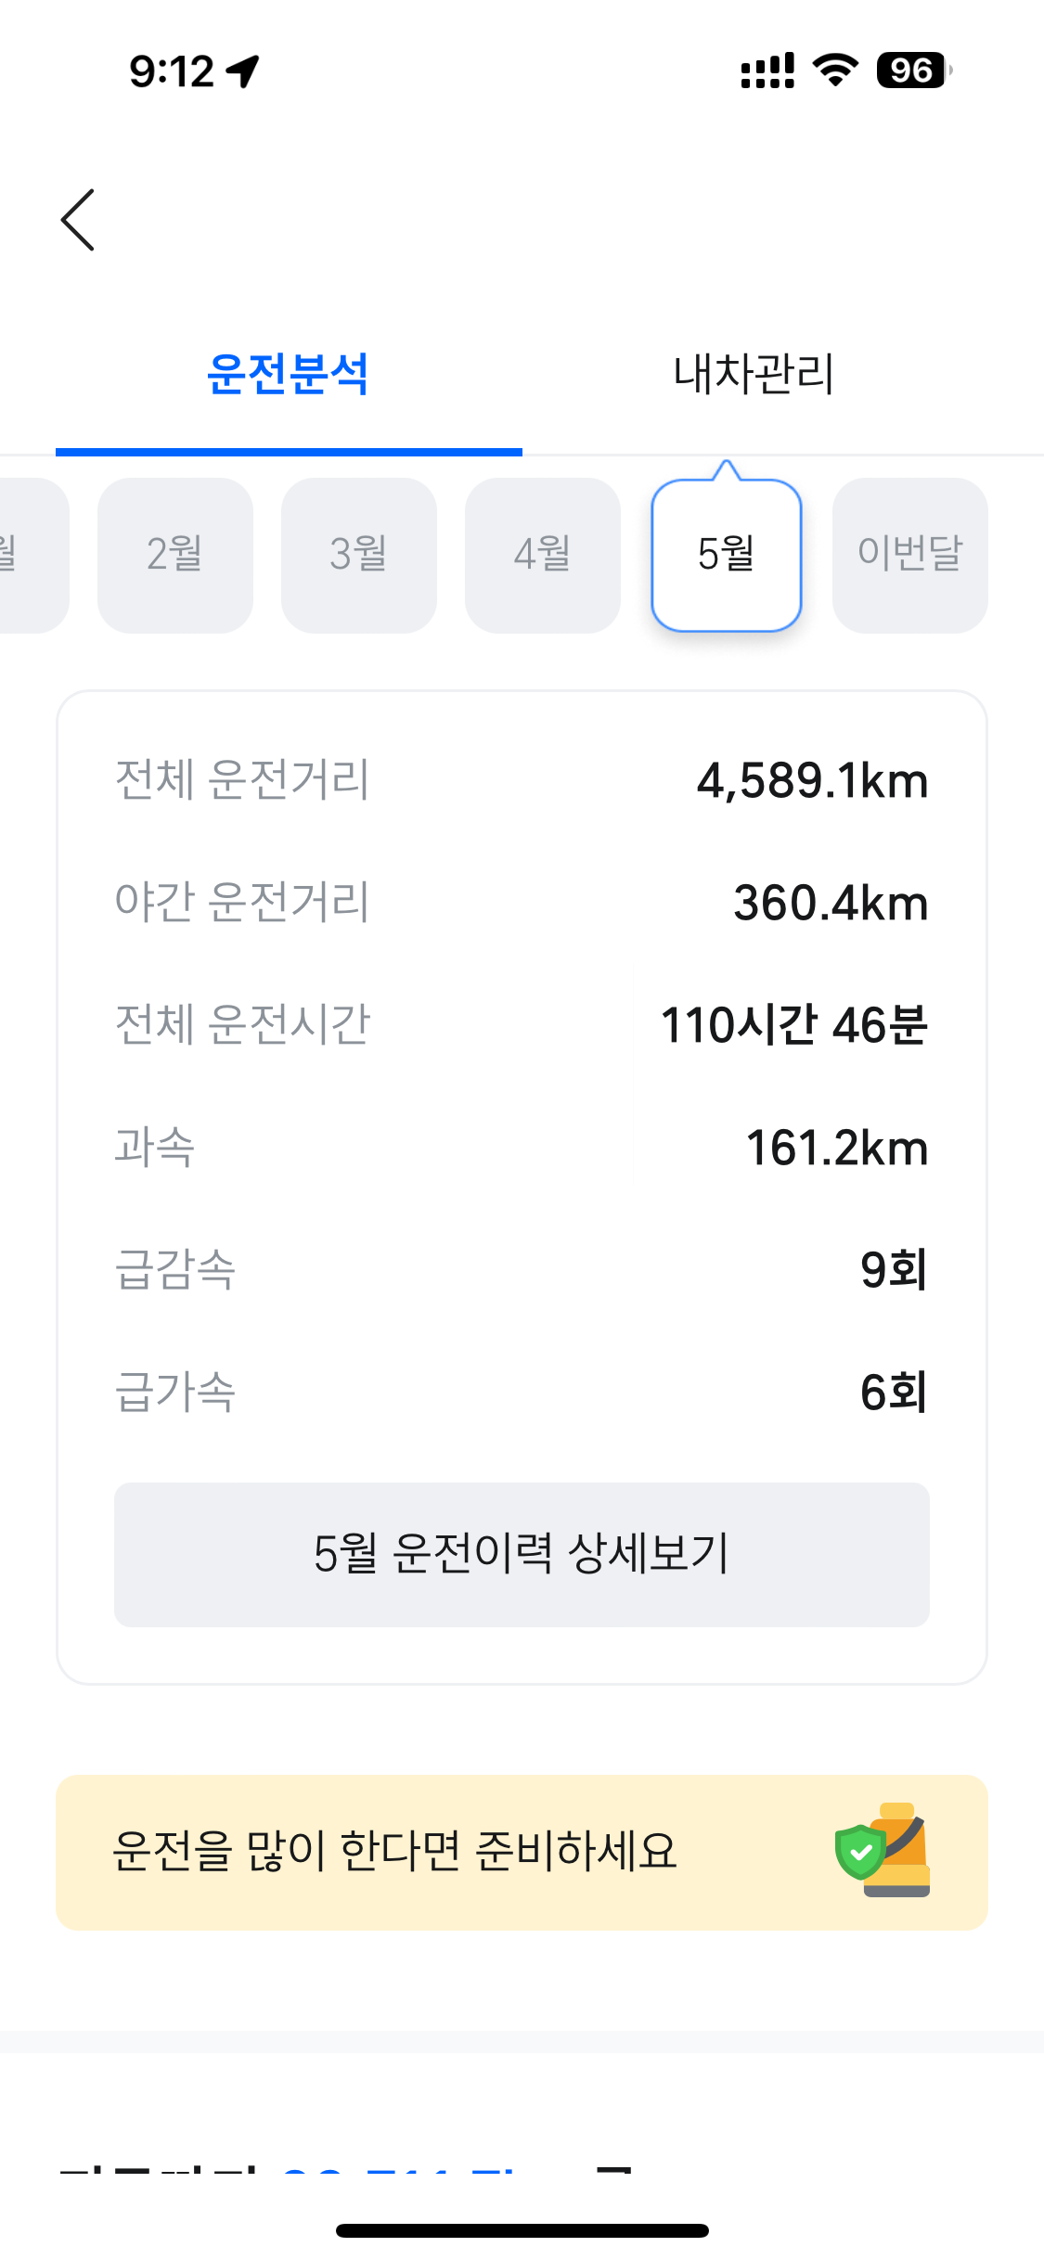
Task: Open the 내차관리 tab
Action: (754, 375)
